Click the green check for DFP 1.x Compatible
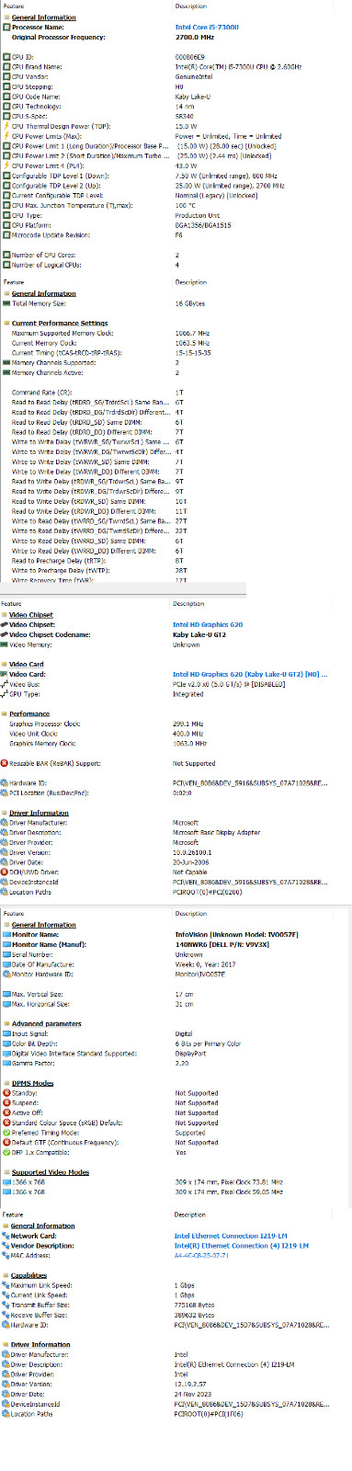 click(6, 1152)
